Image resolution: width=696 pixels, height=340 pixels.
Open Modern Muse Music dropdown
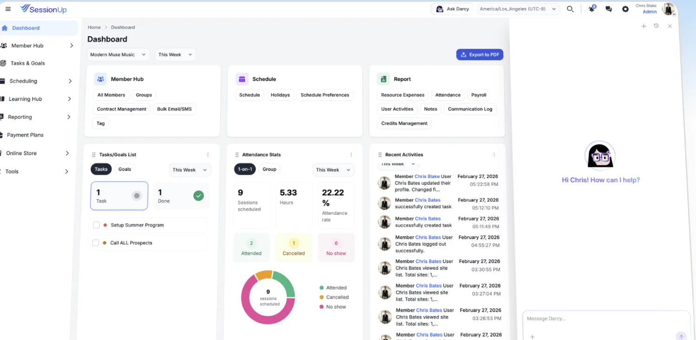[x=118, y=55]
